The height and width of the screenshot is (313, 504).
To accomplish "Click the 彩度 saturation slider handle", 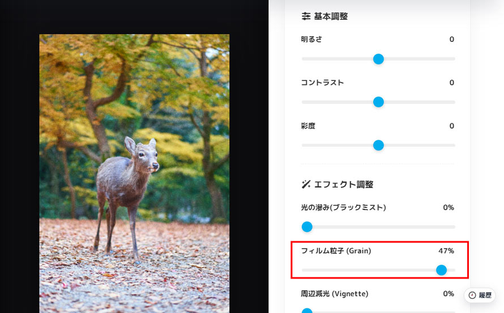I will 378,145.
